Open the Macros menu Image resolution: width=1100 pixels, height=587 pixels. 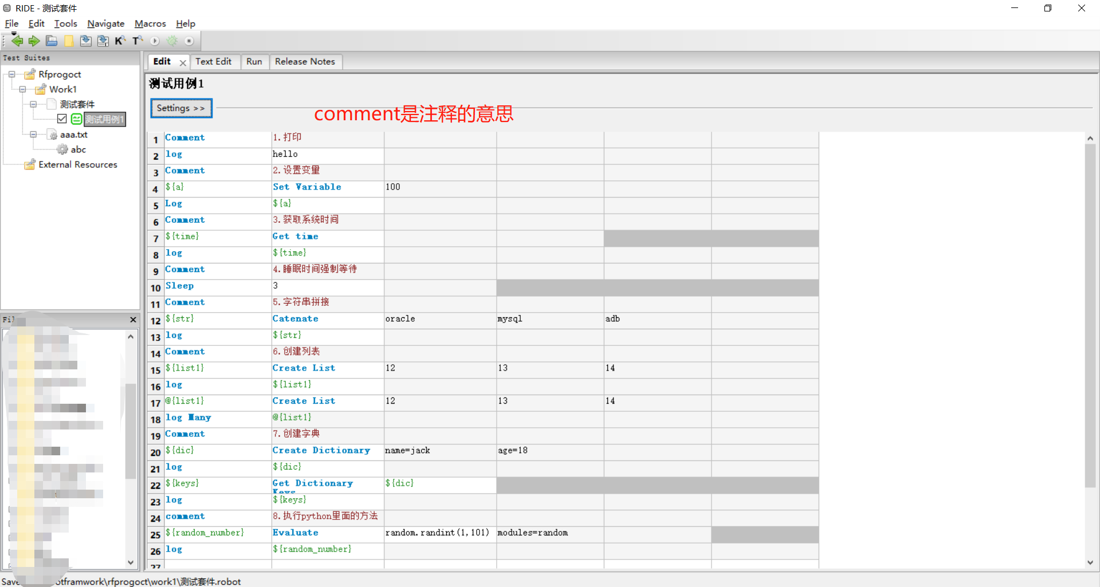click(x=150, y=23)
